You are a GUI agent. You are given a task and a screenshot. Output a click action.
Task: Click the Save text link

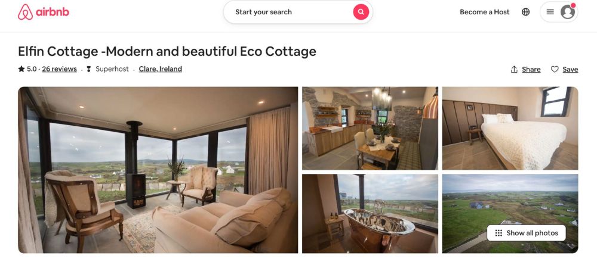click(570, 69)
